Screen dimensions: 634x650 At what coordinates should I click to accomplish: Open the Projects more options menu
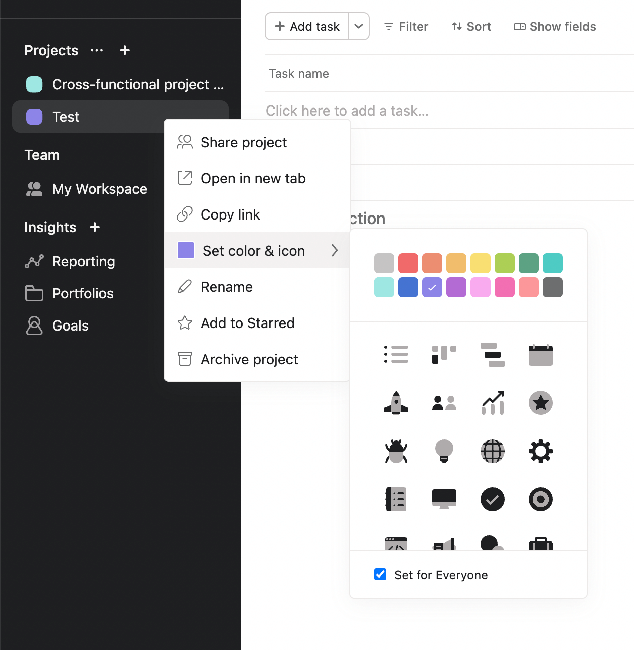97,50
